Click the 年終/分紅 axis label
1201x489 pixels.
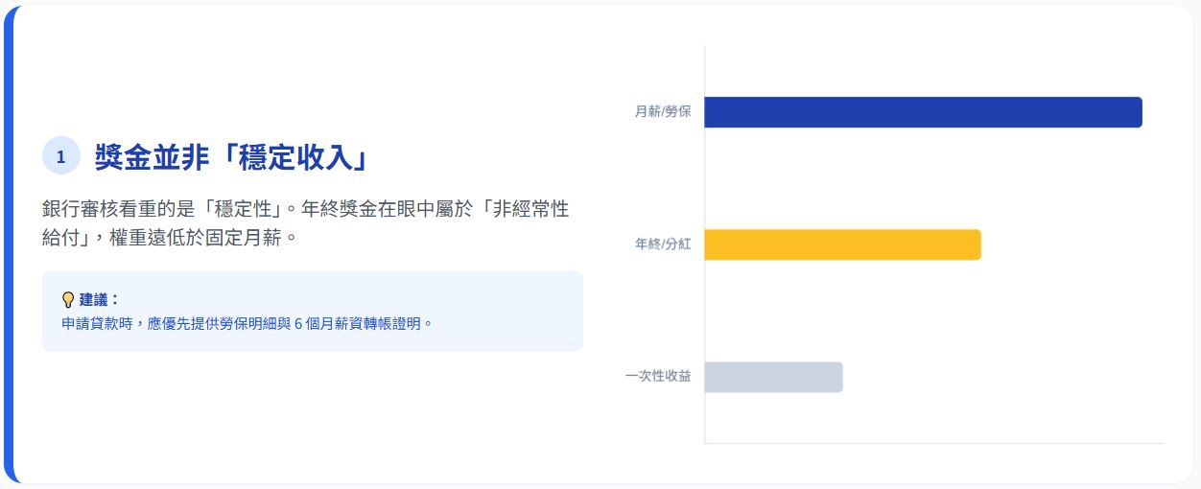point(662,244)
